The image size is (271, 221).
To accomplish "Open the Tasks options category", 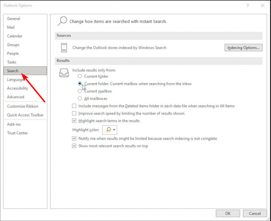I will click(x=25, y=62).
